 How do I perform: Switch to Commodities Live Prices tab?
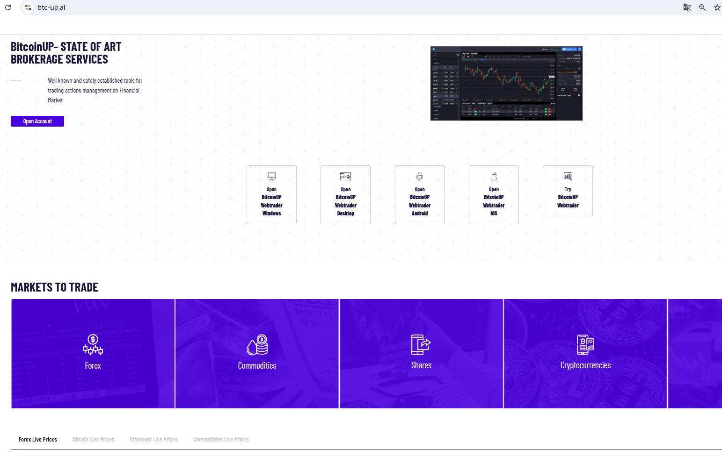(221, 440)
